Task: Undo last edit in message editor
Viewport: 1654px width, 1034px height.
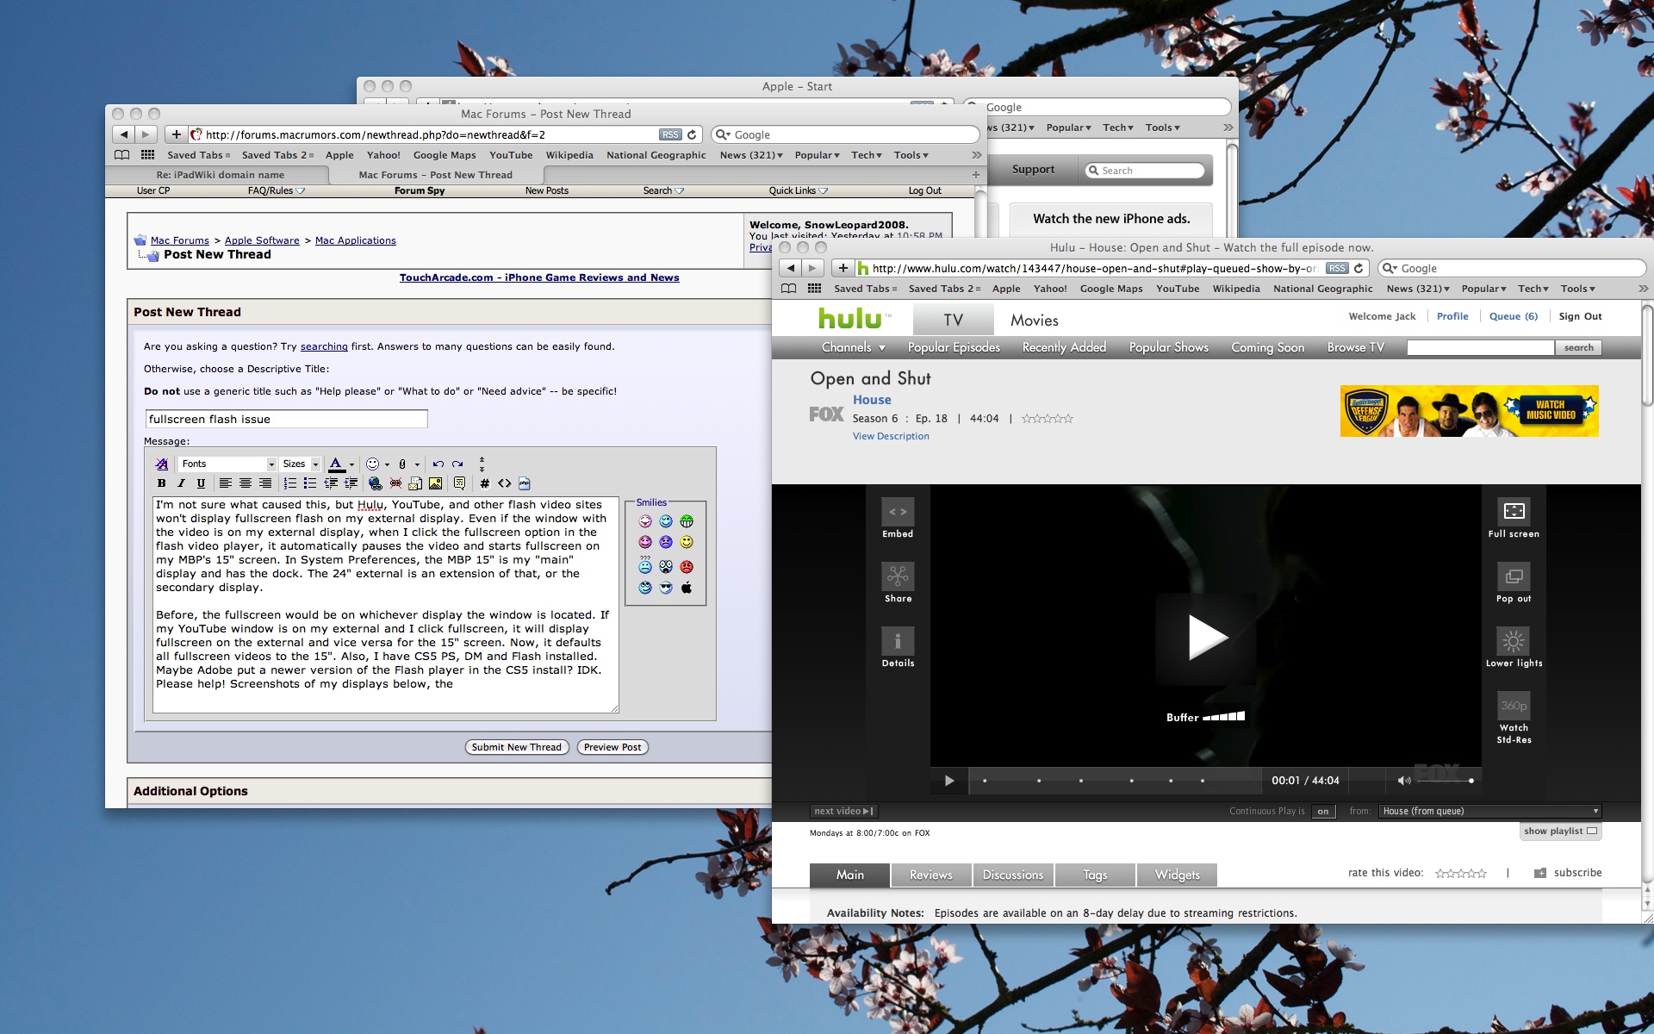Action: (x=438, y=464)
